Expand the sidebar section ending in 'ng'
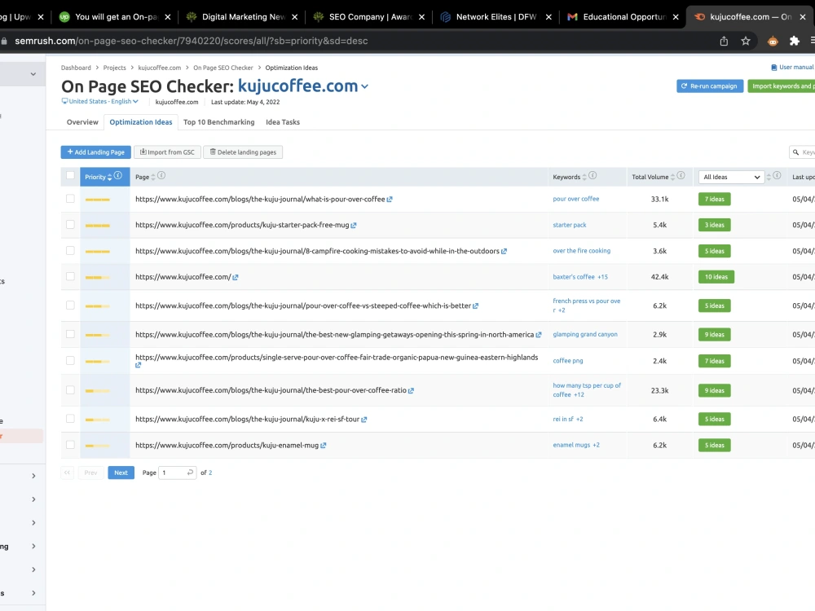 coord(33,547)
